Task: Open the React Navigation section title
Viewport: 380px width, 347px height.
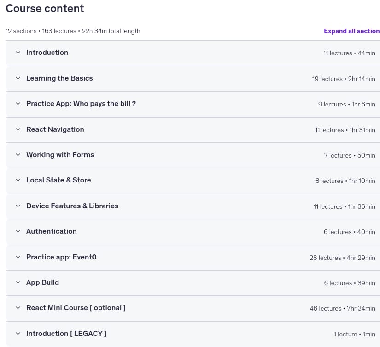Action: click(x=55, y=129)
